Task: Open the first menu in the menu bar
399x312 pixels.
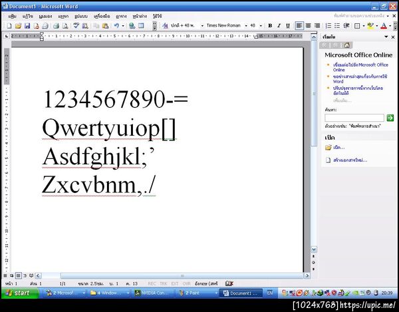Action: 12,16
